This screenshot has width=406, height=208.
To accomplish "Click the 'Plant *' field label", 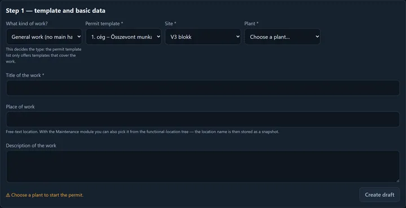I will [251, 24].
